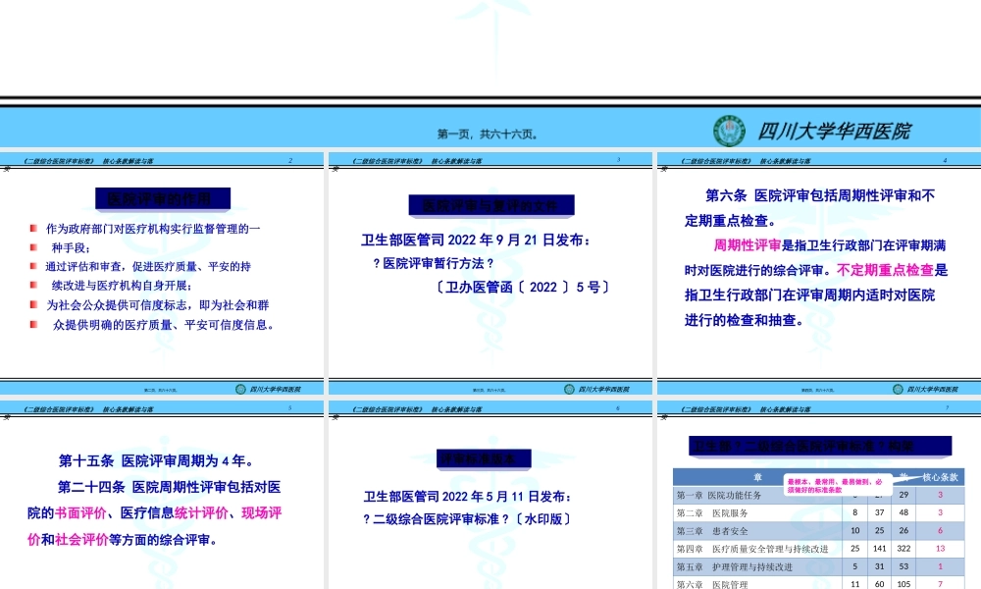This screenshot has width=981, height=589.
Task: Click the red bullet square before 作为政府部门
Action: point(32,228)
